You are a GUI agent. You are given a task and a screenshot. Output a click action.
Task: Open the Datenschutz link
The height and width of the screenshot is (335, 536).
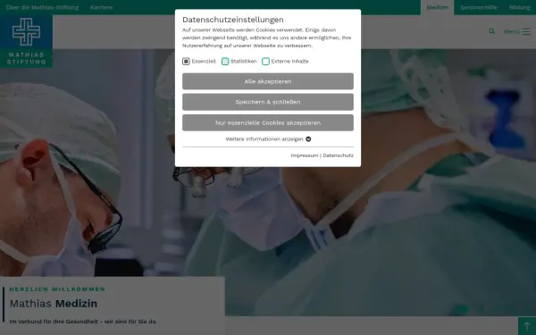point(338,155)
